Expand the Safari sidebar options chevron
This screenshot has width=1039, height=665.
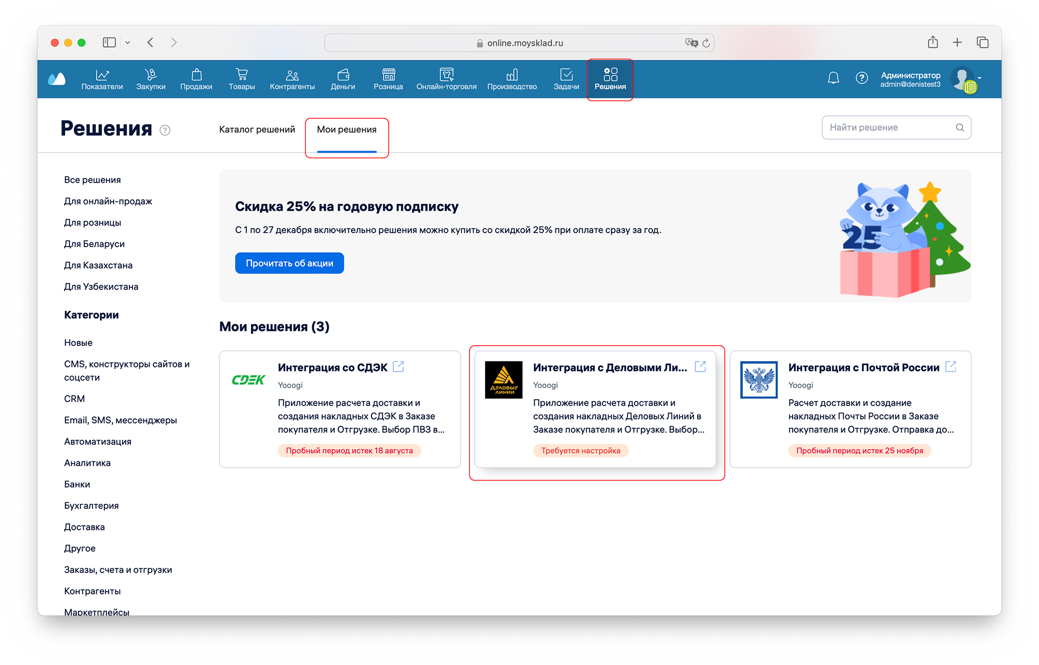click(127, 43)
